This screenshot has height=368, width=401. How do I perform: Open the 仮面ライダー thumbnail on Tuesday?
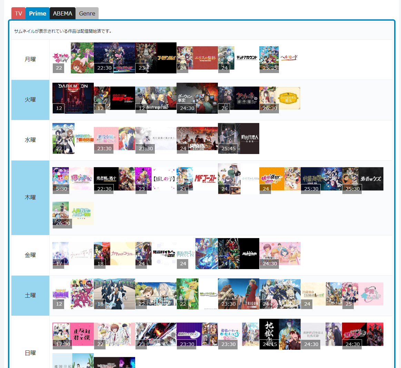pyautogui.click(x=114, y=98)
